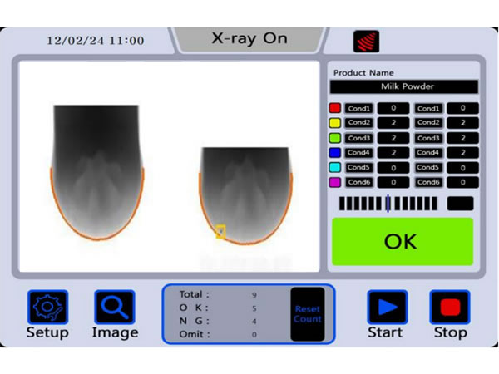Click the left column Cond6 button
The height and width of the screenshot is (374, 499).
click(359, 182)
